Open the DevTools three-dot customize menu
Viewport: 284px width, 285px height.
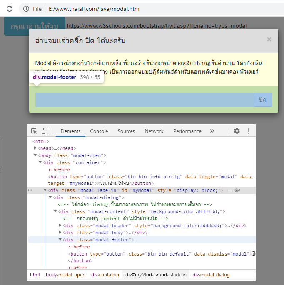(249, 131)
